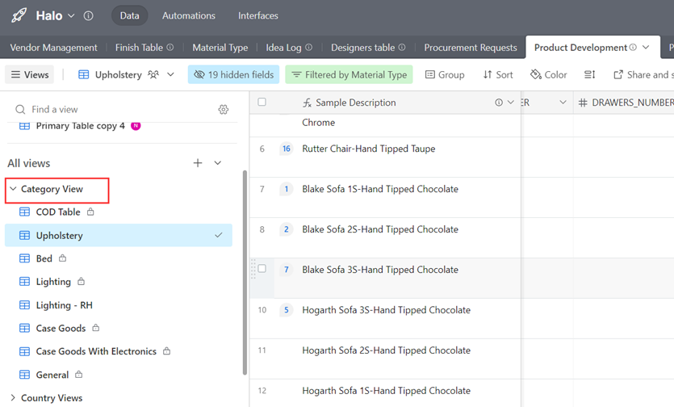Expand the Country Views section
This screenshot has height=407, width=674.
click(x=13, y=398)
